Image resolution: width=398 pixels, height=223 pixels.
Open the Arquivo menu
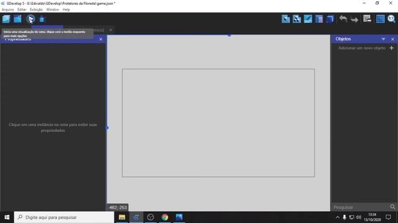click(7, 10)
